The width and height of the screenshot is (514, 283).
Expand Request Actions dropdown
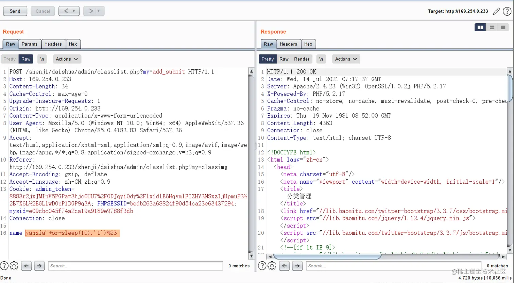tap(67, 59)
